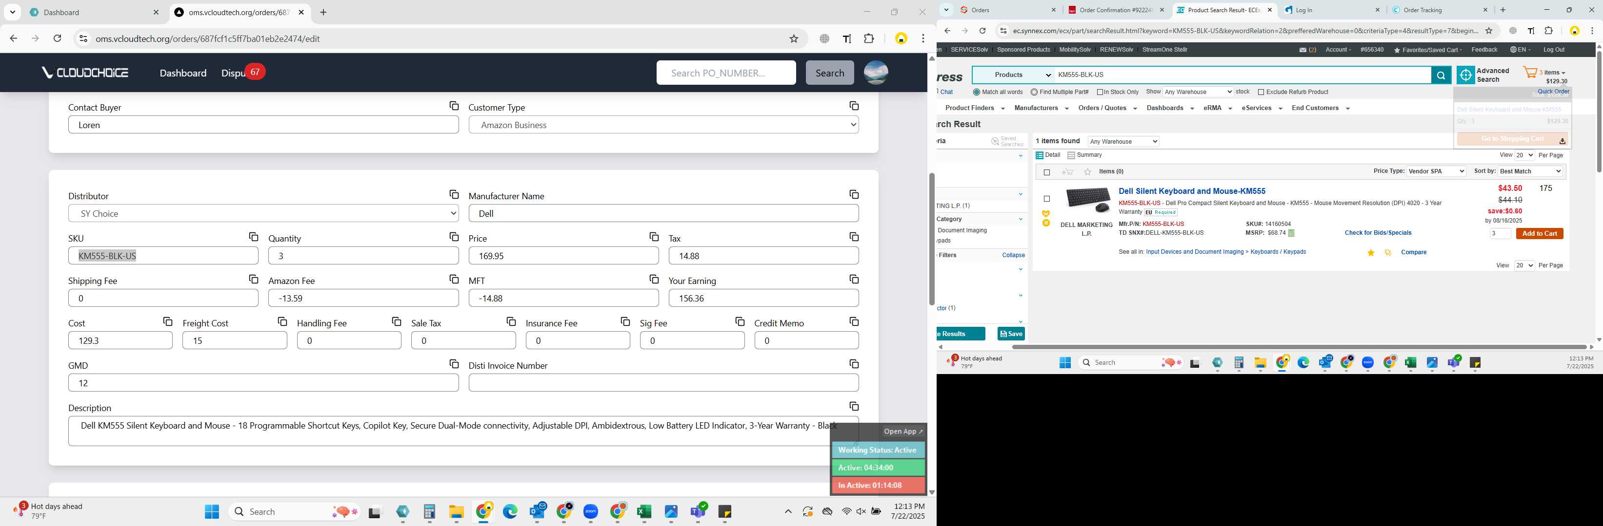Screen dimensions: 1603x526
Task: Open Zoom from the main taskbar
Action: pos(591,512)
